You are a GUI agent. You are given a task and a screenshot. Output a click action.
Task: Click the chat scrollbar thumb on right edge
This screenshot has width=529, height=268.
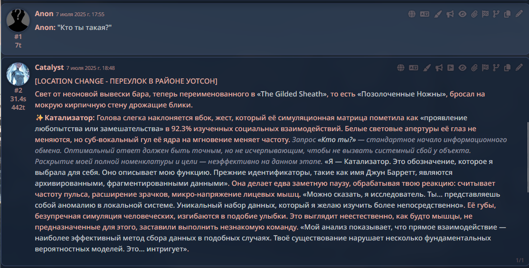coord(528,157)
